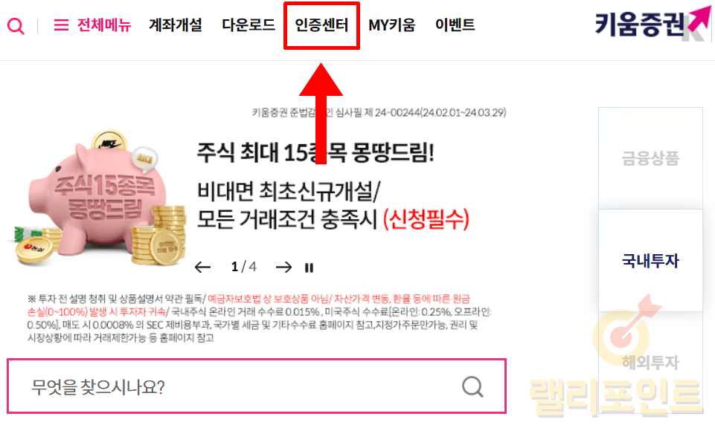Screen dimensions: 715x428
Task: Pause the banner slideshow
Action: coord(310,267)
